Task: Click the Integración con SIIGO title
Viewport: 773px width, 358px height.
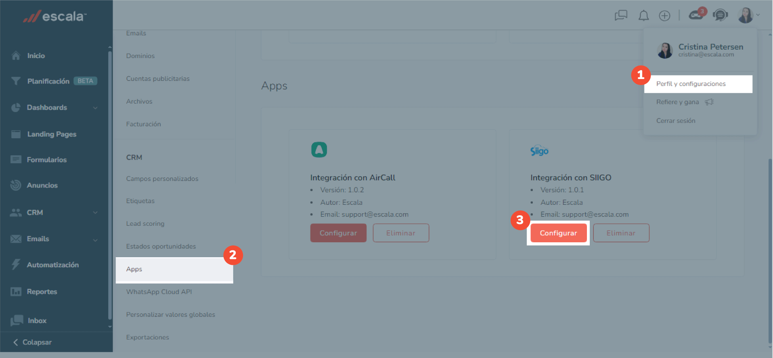Action: (x=571, y=178)
